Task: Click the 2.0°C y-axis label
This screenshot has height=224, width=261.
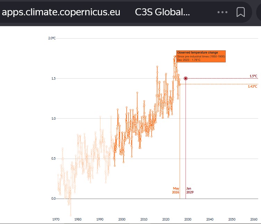Action: pos(52,38)
